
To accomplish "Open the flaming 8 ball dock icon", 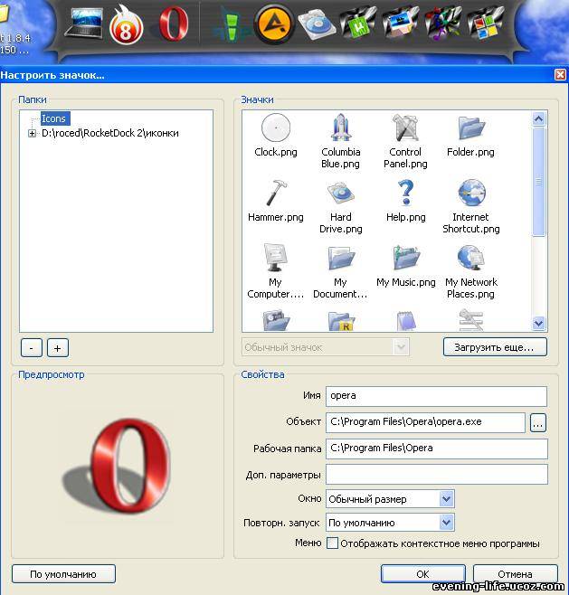I will coord(126,25).
